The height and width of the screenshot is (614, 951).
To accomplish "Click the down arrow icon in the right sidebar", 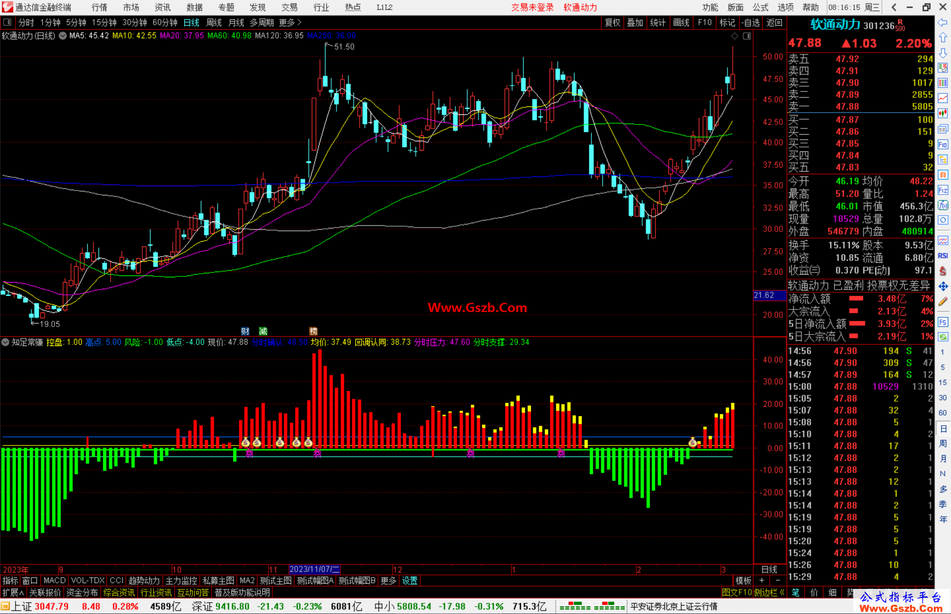I will point(943,53).
